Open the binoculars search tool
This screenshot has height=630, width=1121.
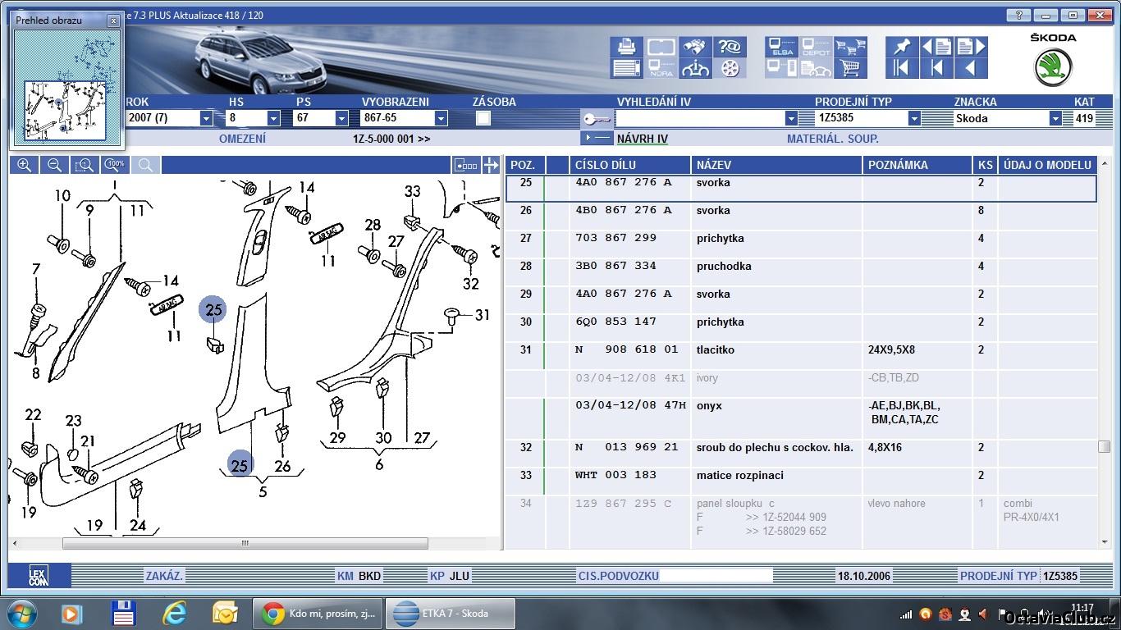696,47
